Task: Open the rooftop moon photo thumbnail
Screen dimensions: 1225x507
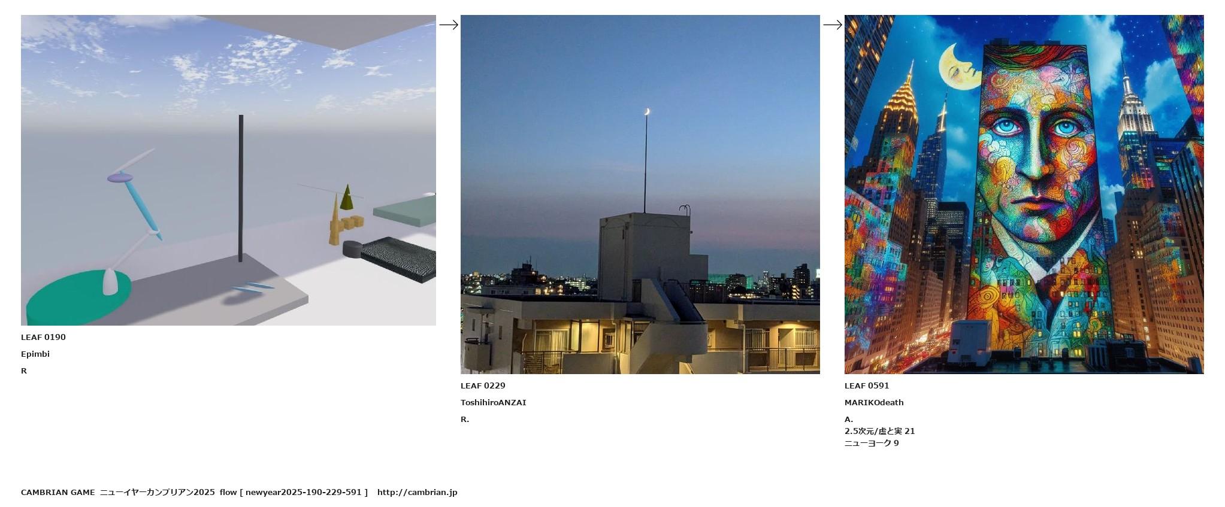Action: (x=640, y=195)
